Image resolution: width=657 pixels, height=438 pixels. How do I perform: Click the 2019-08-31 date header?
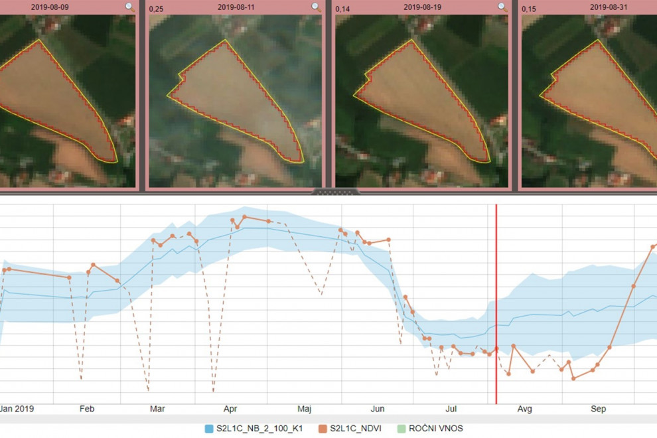[609, 7]
